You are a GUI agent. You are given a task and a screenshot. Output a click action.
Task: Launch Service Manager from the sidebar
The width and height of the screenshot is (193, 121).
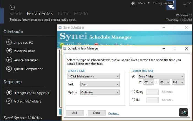[22, 60]
